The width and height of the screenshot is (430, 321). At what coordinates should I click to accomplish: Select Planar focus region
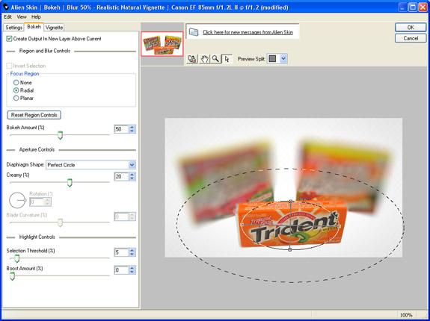[x=16, y=98]
